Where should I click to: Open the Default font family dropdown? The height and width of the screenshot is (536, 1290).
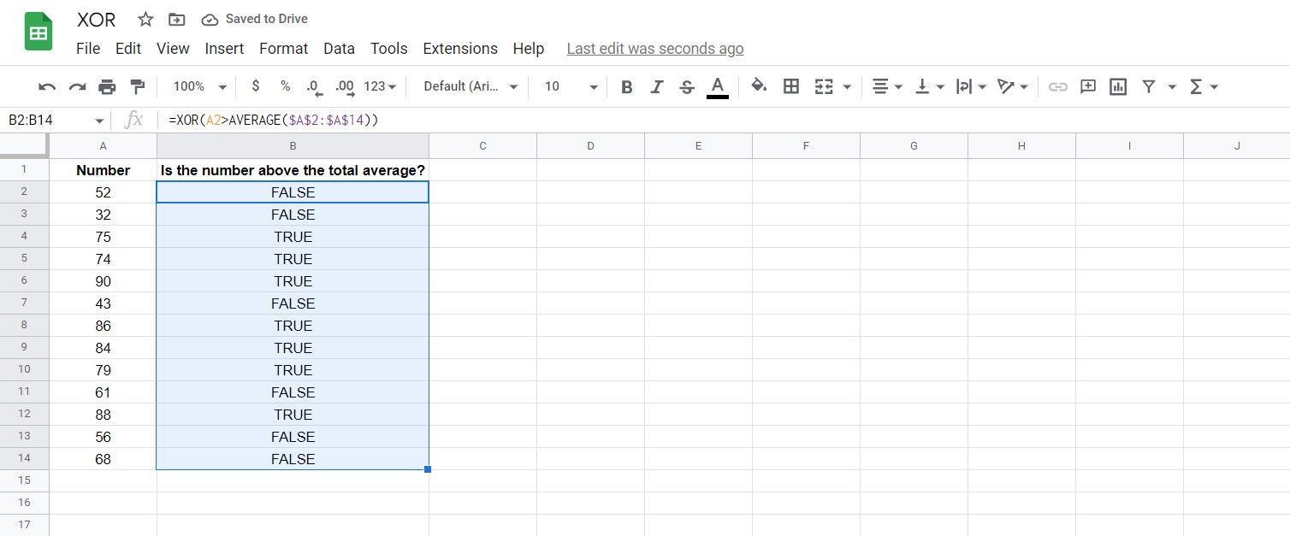[x=471, y=86]
